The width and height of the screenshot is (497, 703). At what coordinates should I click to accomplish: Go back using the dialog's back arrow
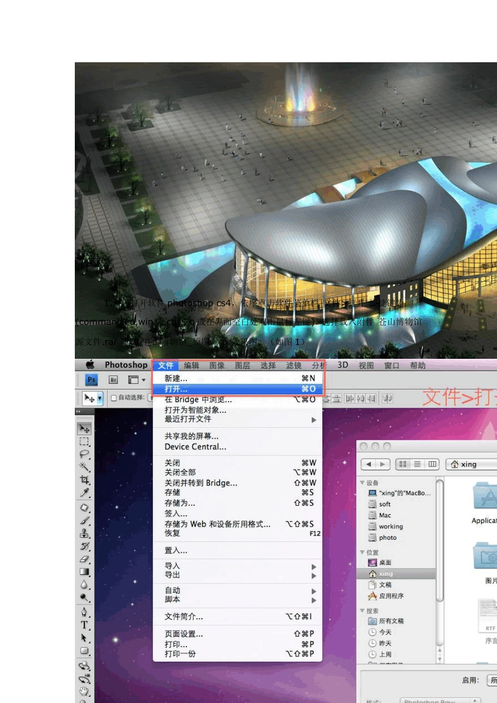pos(368,464)
